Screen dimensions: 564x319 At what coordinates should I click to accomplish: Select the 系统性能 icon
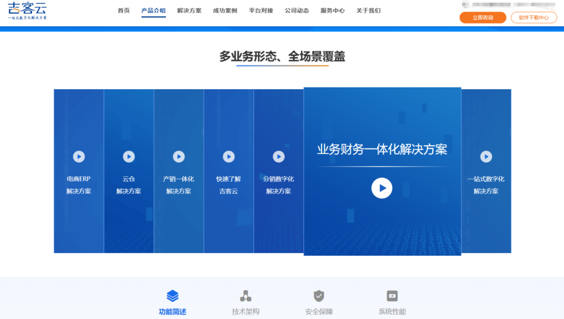(x=392, y=296)
